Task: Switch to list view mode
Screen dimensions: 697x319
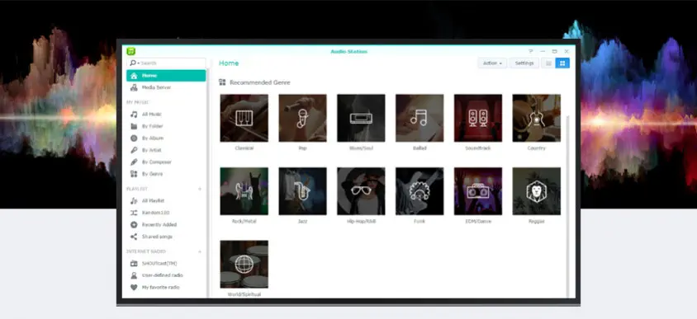Action: tap(548, 63)
